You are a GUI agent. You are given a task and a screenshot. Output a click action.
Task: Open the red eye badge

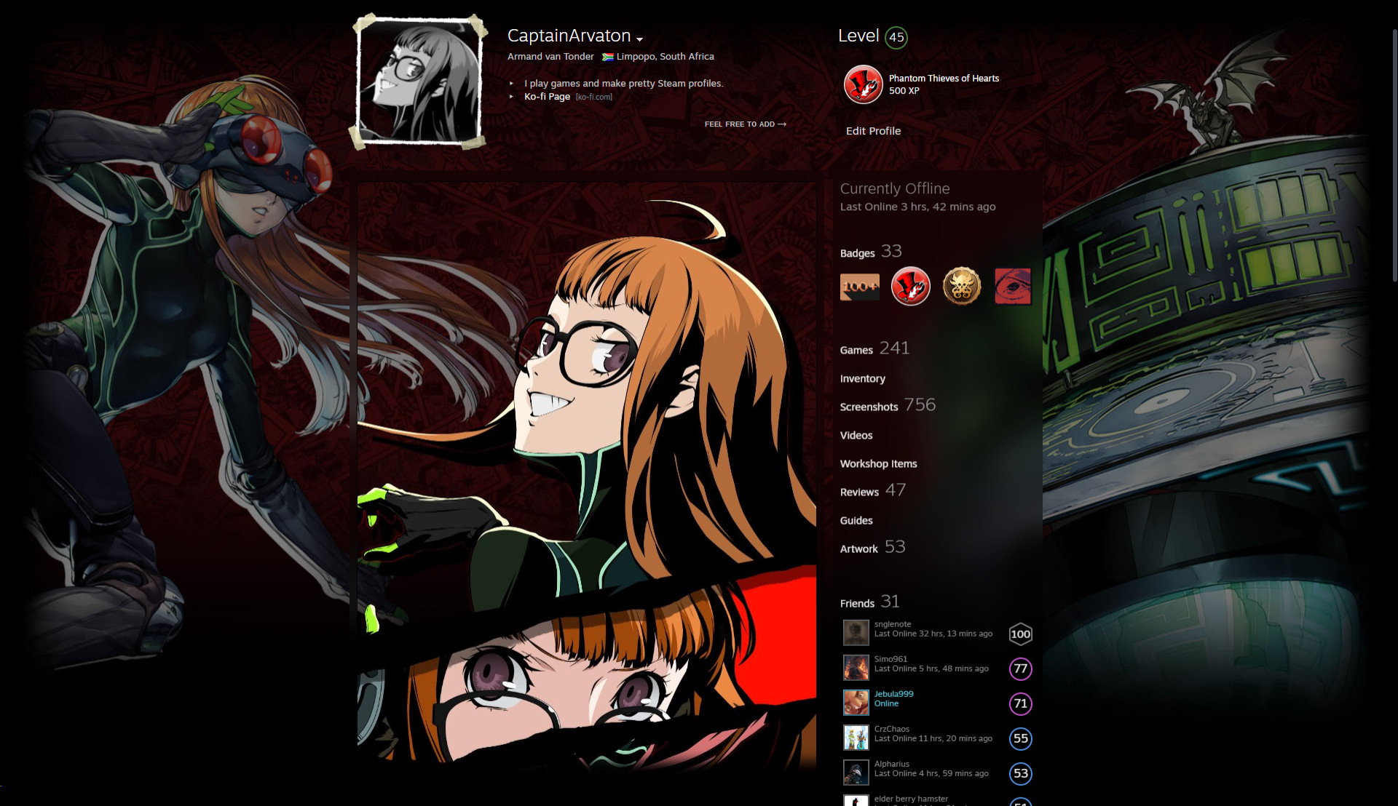pyautogui.click(x=1013, y=287)
